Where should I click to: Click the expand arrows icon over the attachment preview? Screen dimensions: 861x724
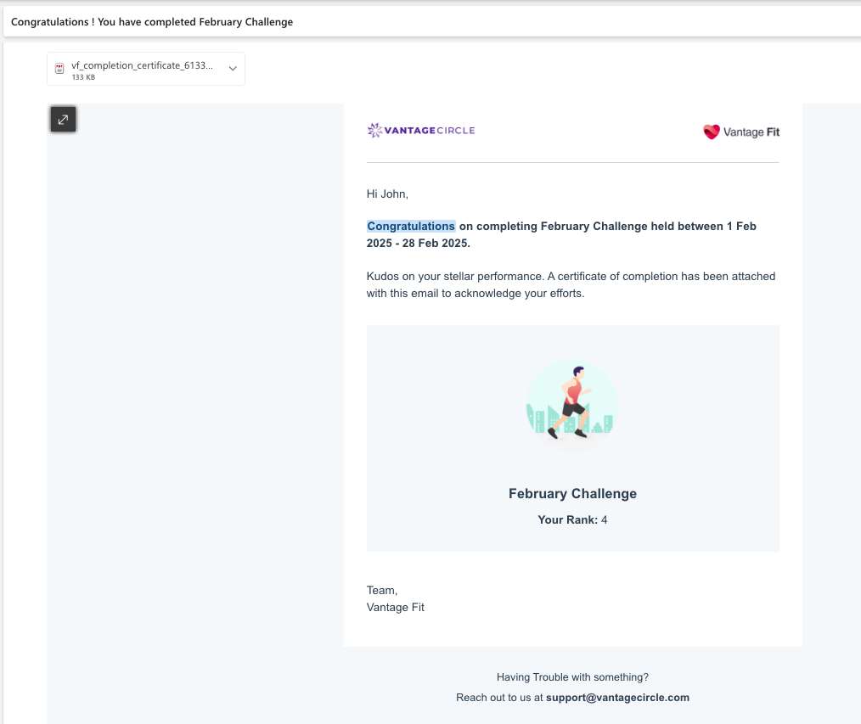63,119
